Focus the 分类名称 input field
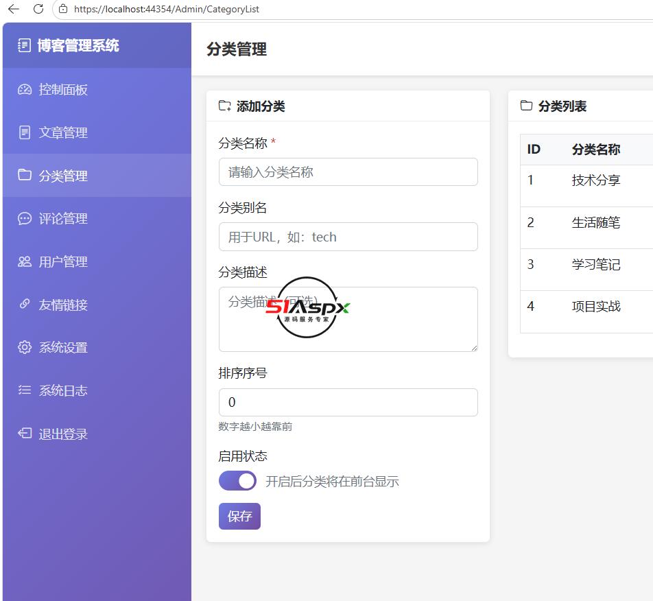653x601 pixels. pyautogui.click(x=348, y=172)
